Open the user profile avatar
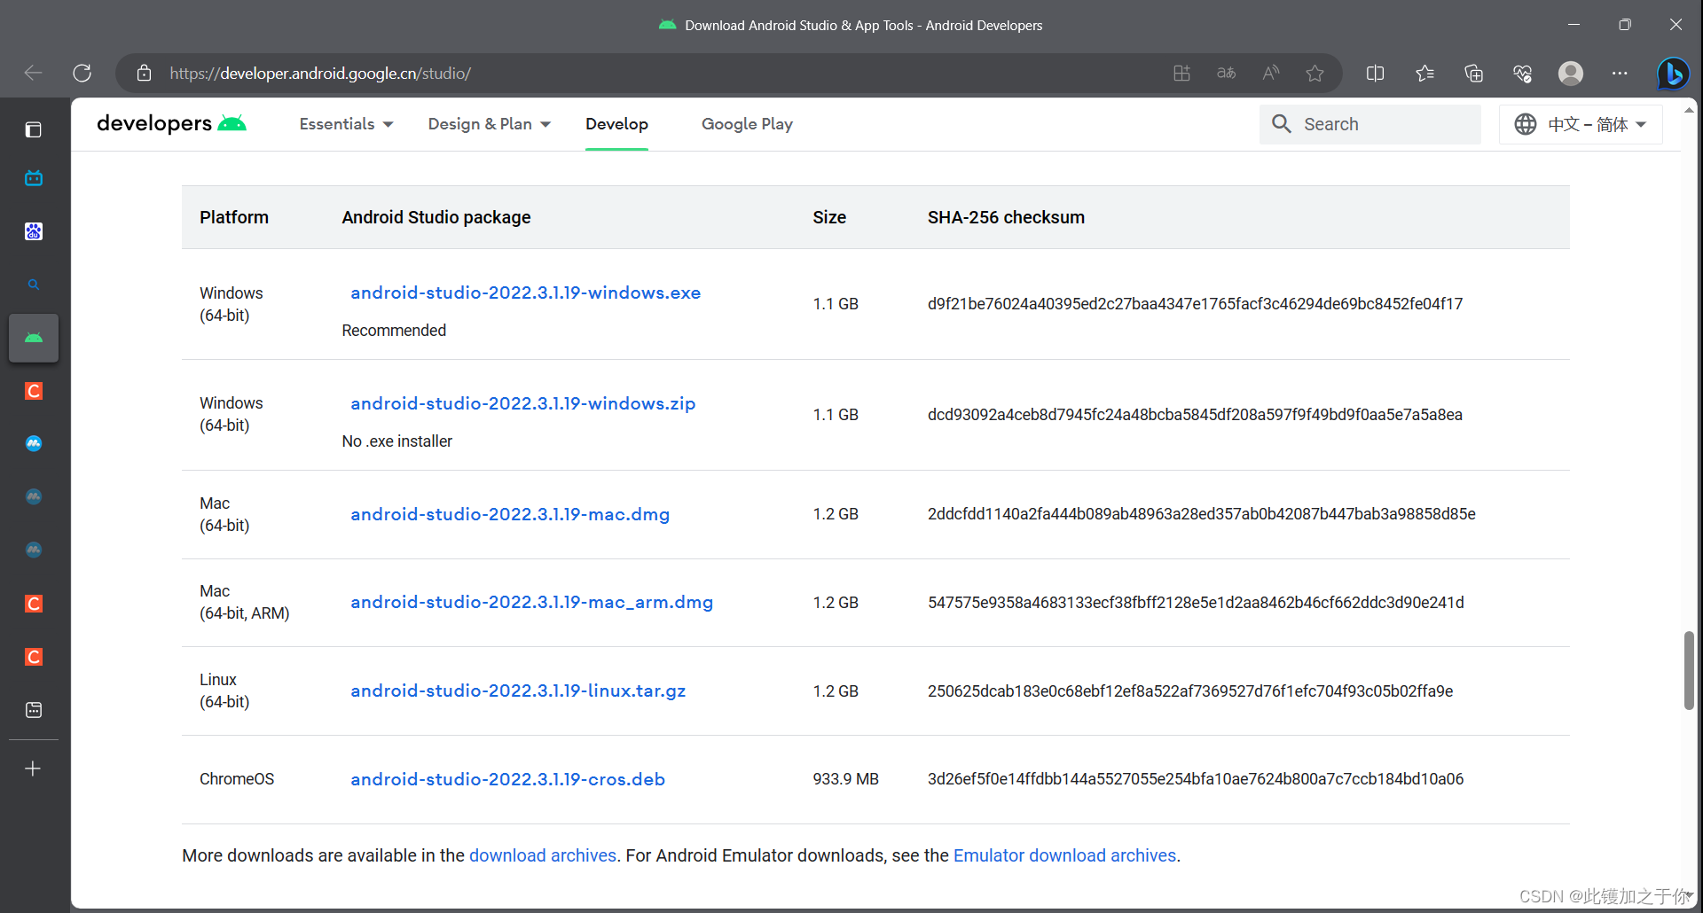Image resolution: width=1703 pixels, height=913 pixels. 1571,73
